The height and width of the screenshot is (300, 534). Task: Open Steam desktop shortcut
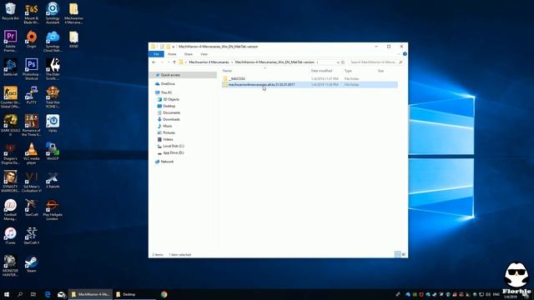point(32,264)
